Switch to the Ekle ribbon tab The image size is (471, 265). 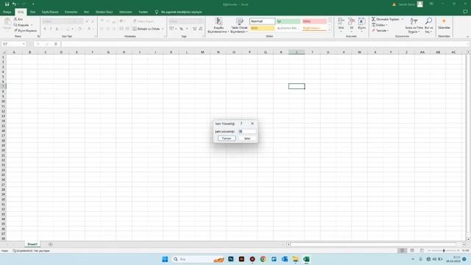(32, 12)
